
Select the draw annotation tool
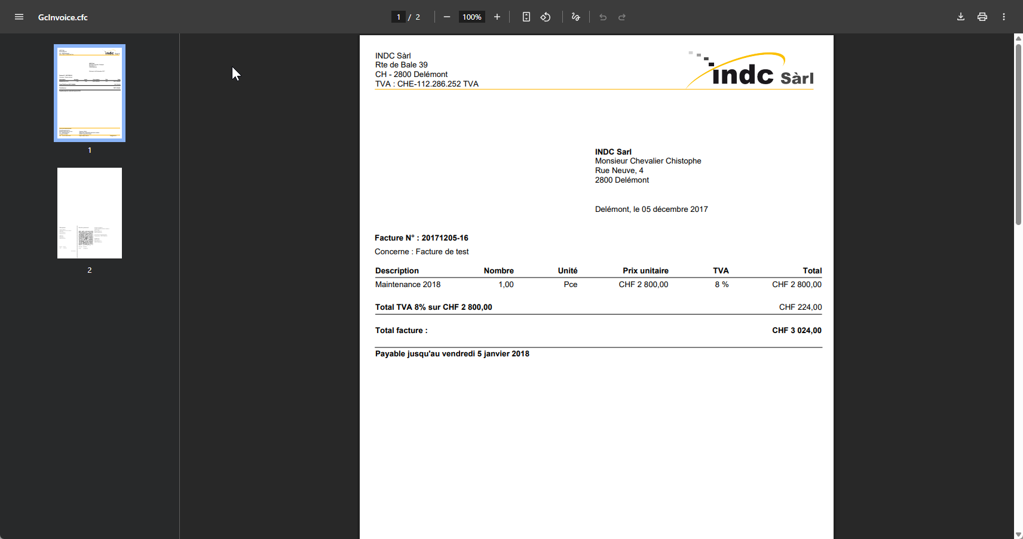pyautogui.click(x=575, y=17)
